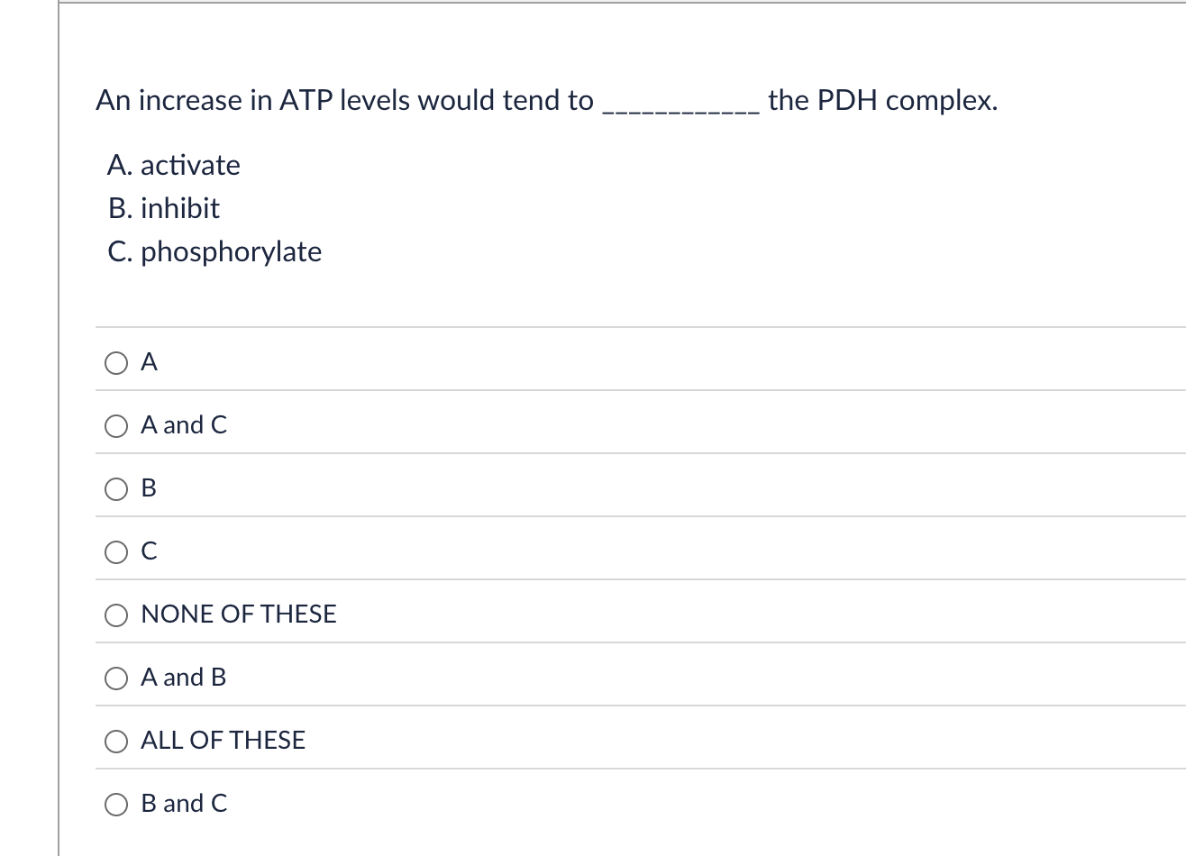The width and height of the screenshot is (1186, 856).
Task: Select the "A and C" answer option
Action: (x=115, y=425)
